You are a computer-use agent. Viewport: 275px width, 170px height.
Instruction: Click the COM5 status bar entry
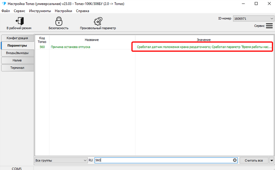pos(17,168)
